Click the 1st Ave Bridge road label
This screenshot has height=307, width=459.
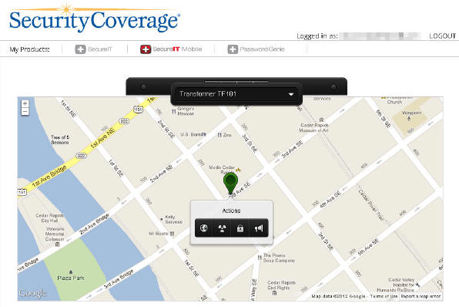(x=49, y=176)
